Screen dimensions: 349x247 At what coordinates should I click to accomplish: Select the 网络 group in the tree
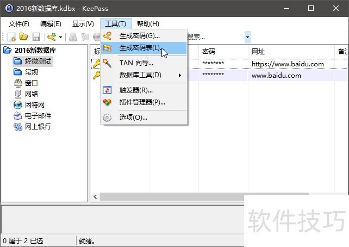[x=31, y=94]
